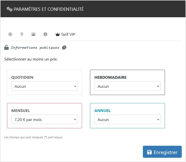The height and width of the screenshot is (162, 186).
Task: Click the MENSUEL label in the red card
Action: [x=21, y=111]
